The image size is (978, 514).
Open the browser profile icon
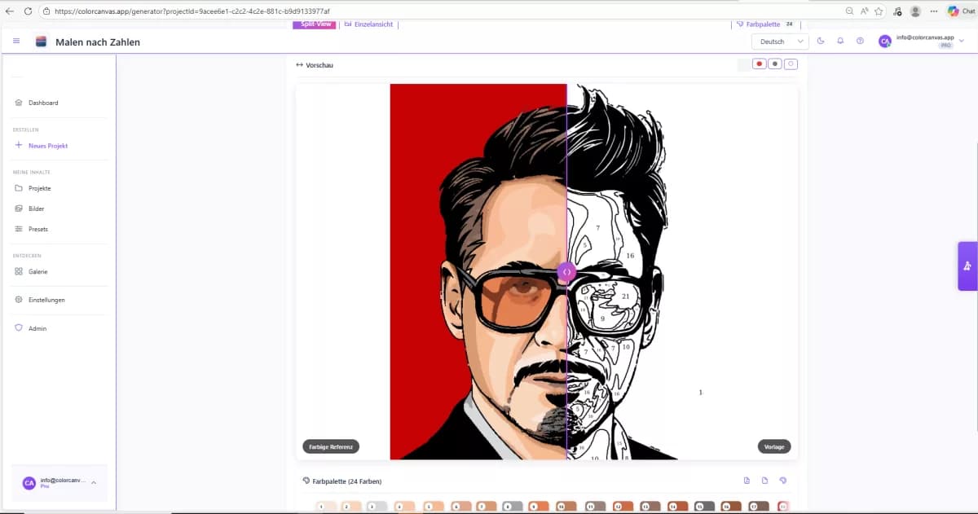916,11
